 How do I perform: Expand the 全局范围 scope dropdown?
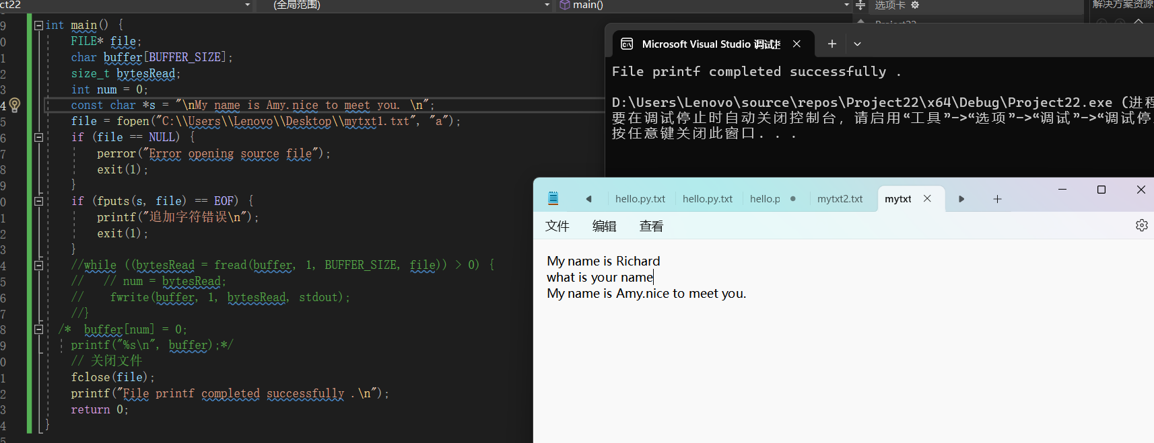547,5
